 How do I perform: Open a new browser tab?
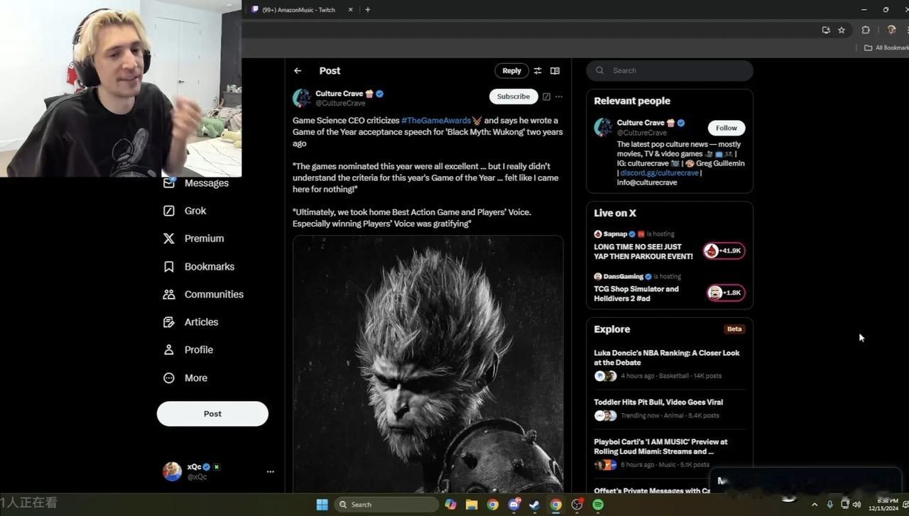[x=367, y=10]
